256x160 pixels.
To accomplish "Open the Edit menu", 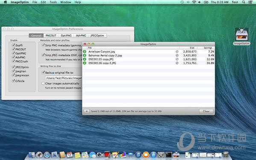I will click(43, 2).
